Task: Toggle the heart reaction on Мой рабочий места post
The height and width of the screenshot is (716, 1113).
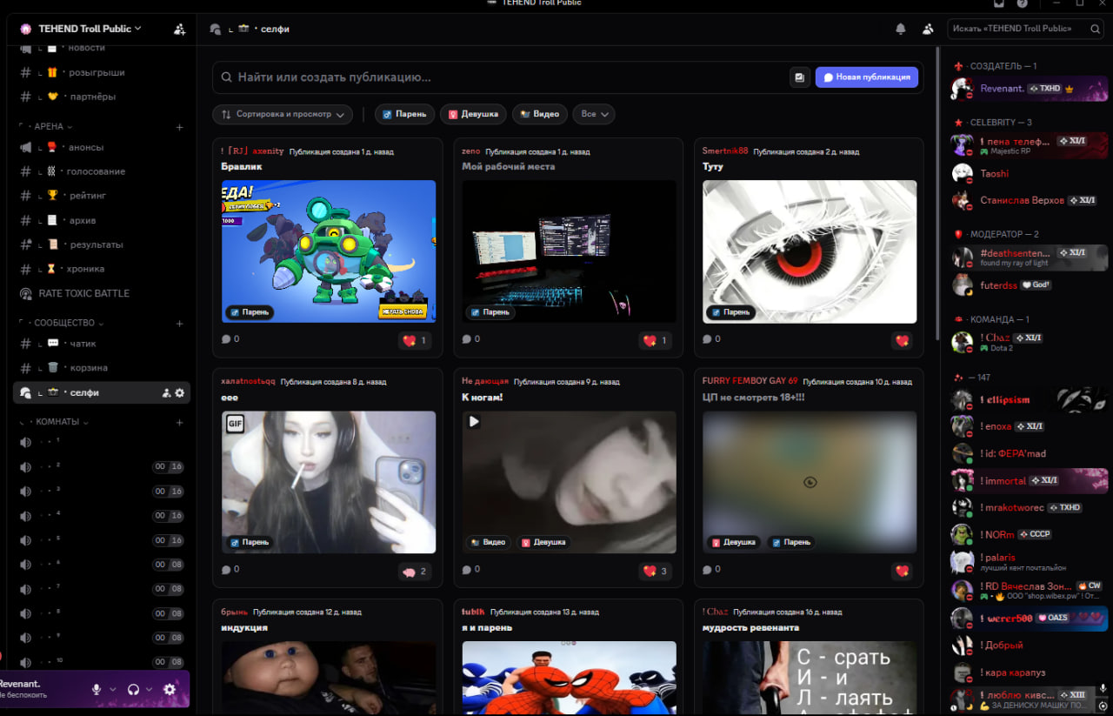Action: pyautogui.click(x=655, y=340)
